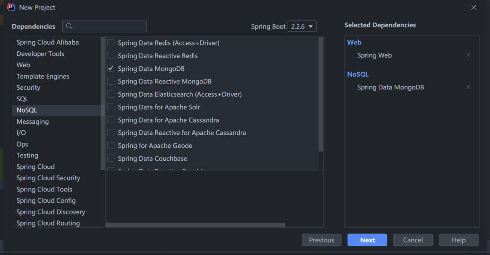Viewport: 490px width, 255px height.
Task: Click the horizontal scrollbar under dependency list
Action: tap(196, 225)
